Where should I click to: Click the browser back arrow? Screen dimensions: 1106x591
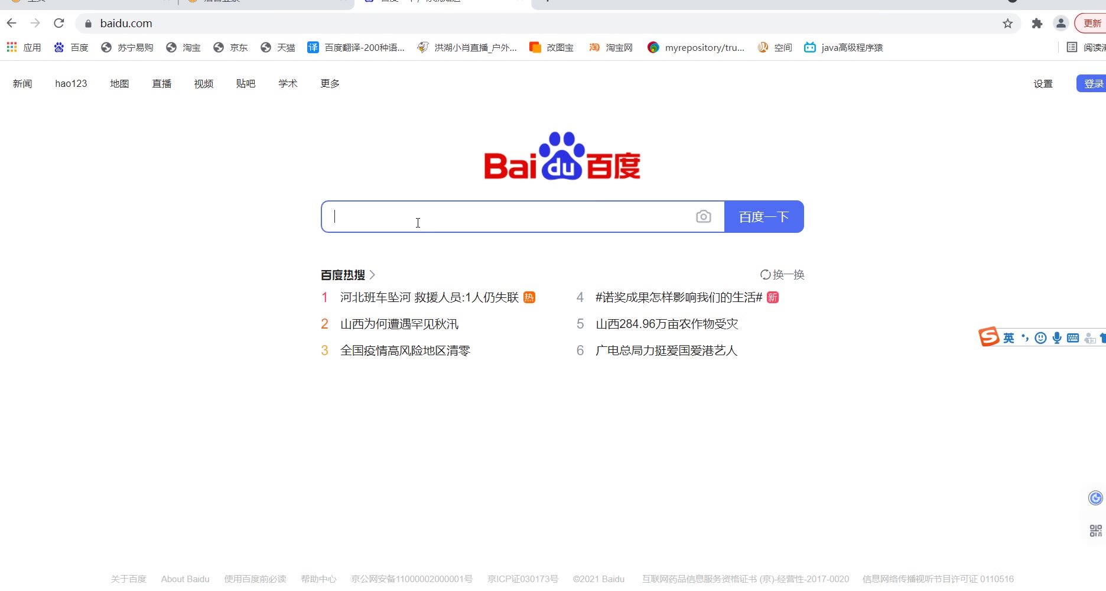[x=12, y=23]
